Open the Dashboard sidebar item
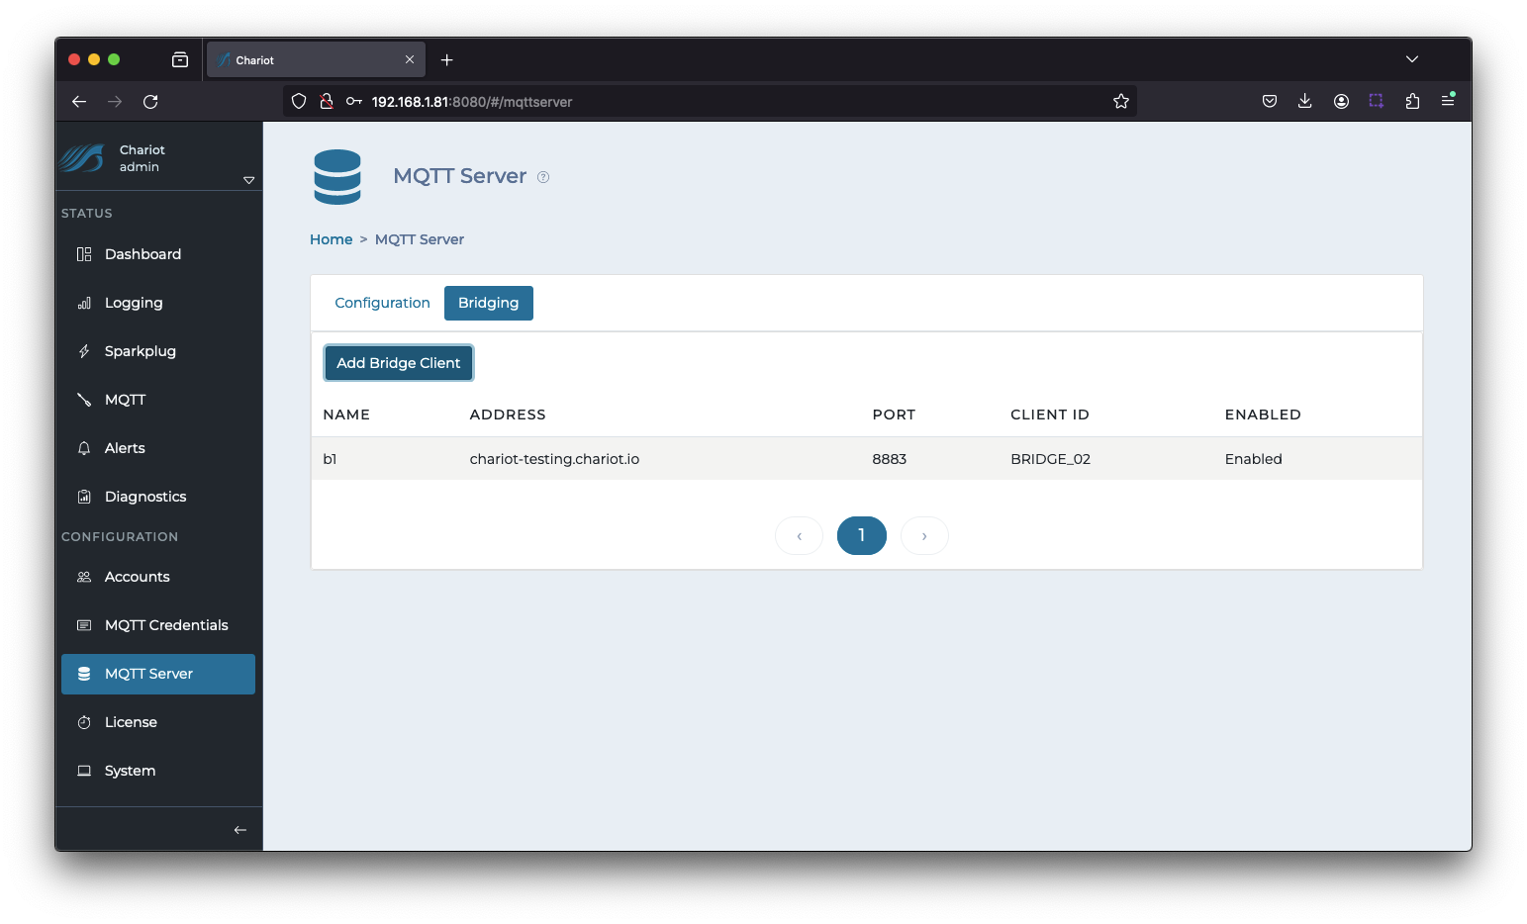The width and height of the screenshot is (1527, 924). 158,254
